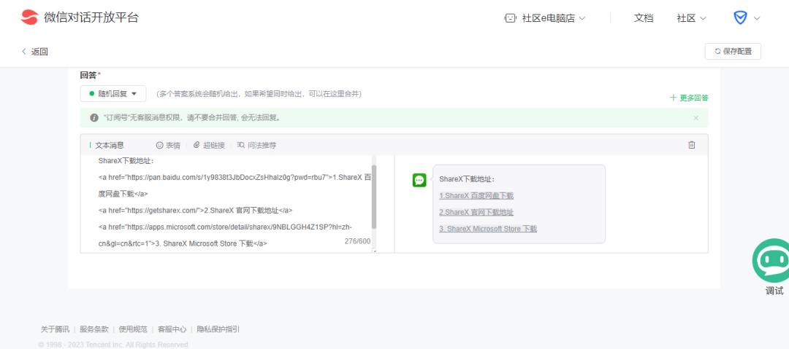Open footer link 使用规范
The width and height of the screenshot is (789, 349).
(x=133, y=329)
